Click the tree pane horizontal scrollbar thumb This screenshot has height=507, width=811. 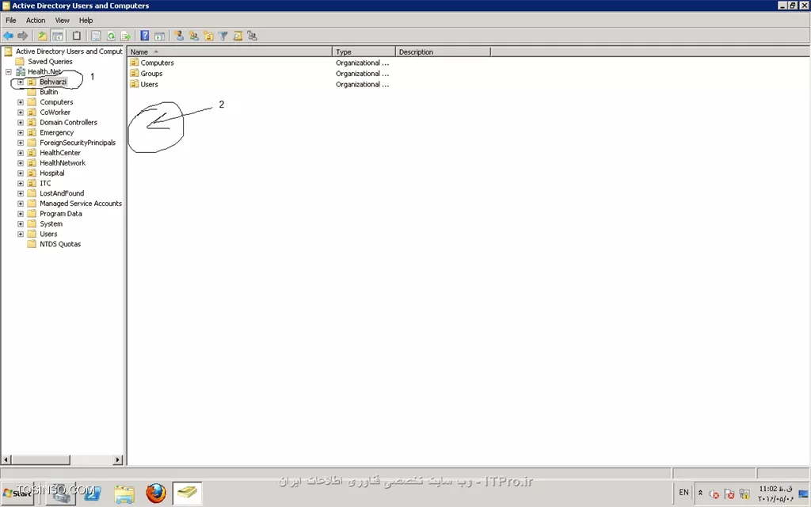pyautogui.click(x=40, y=459)
